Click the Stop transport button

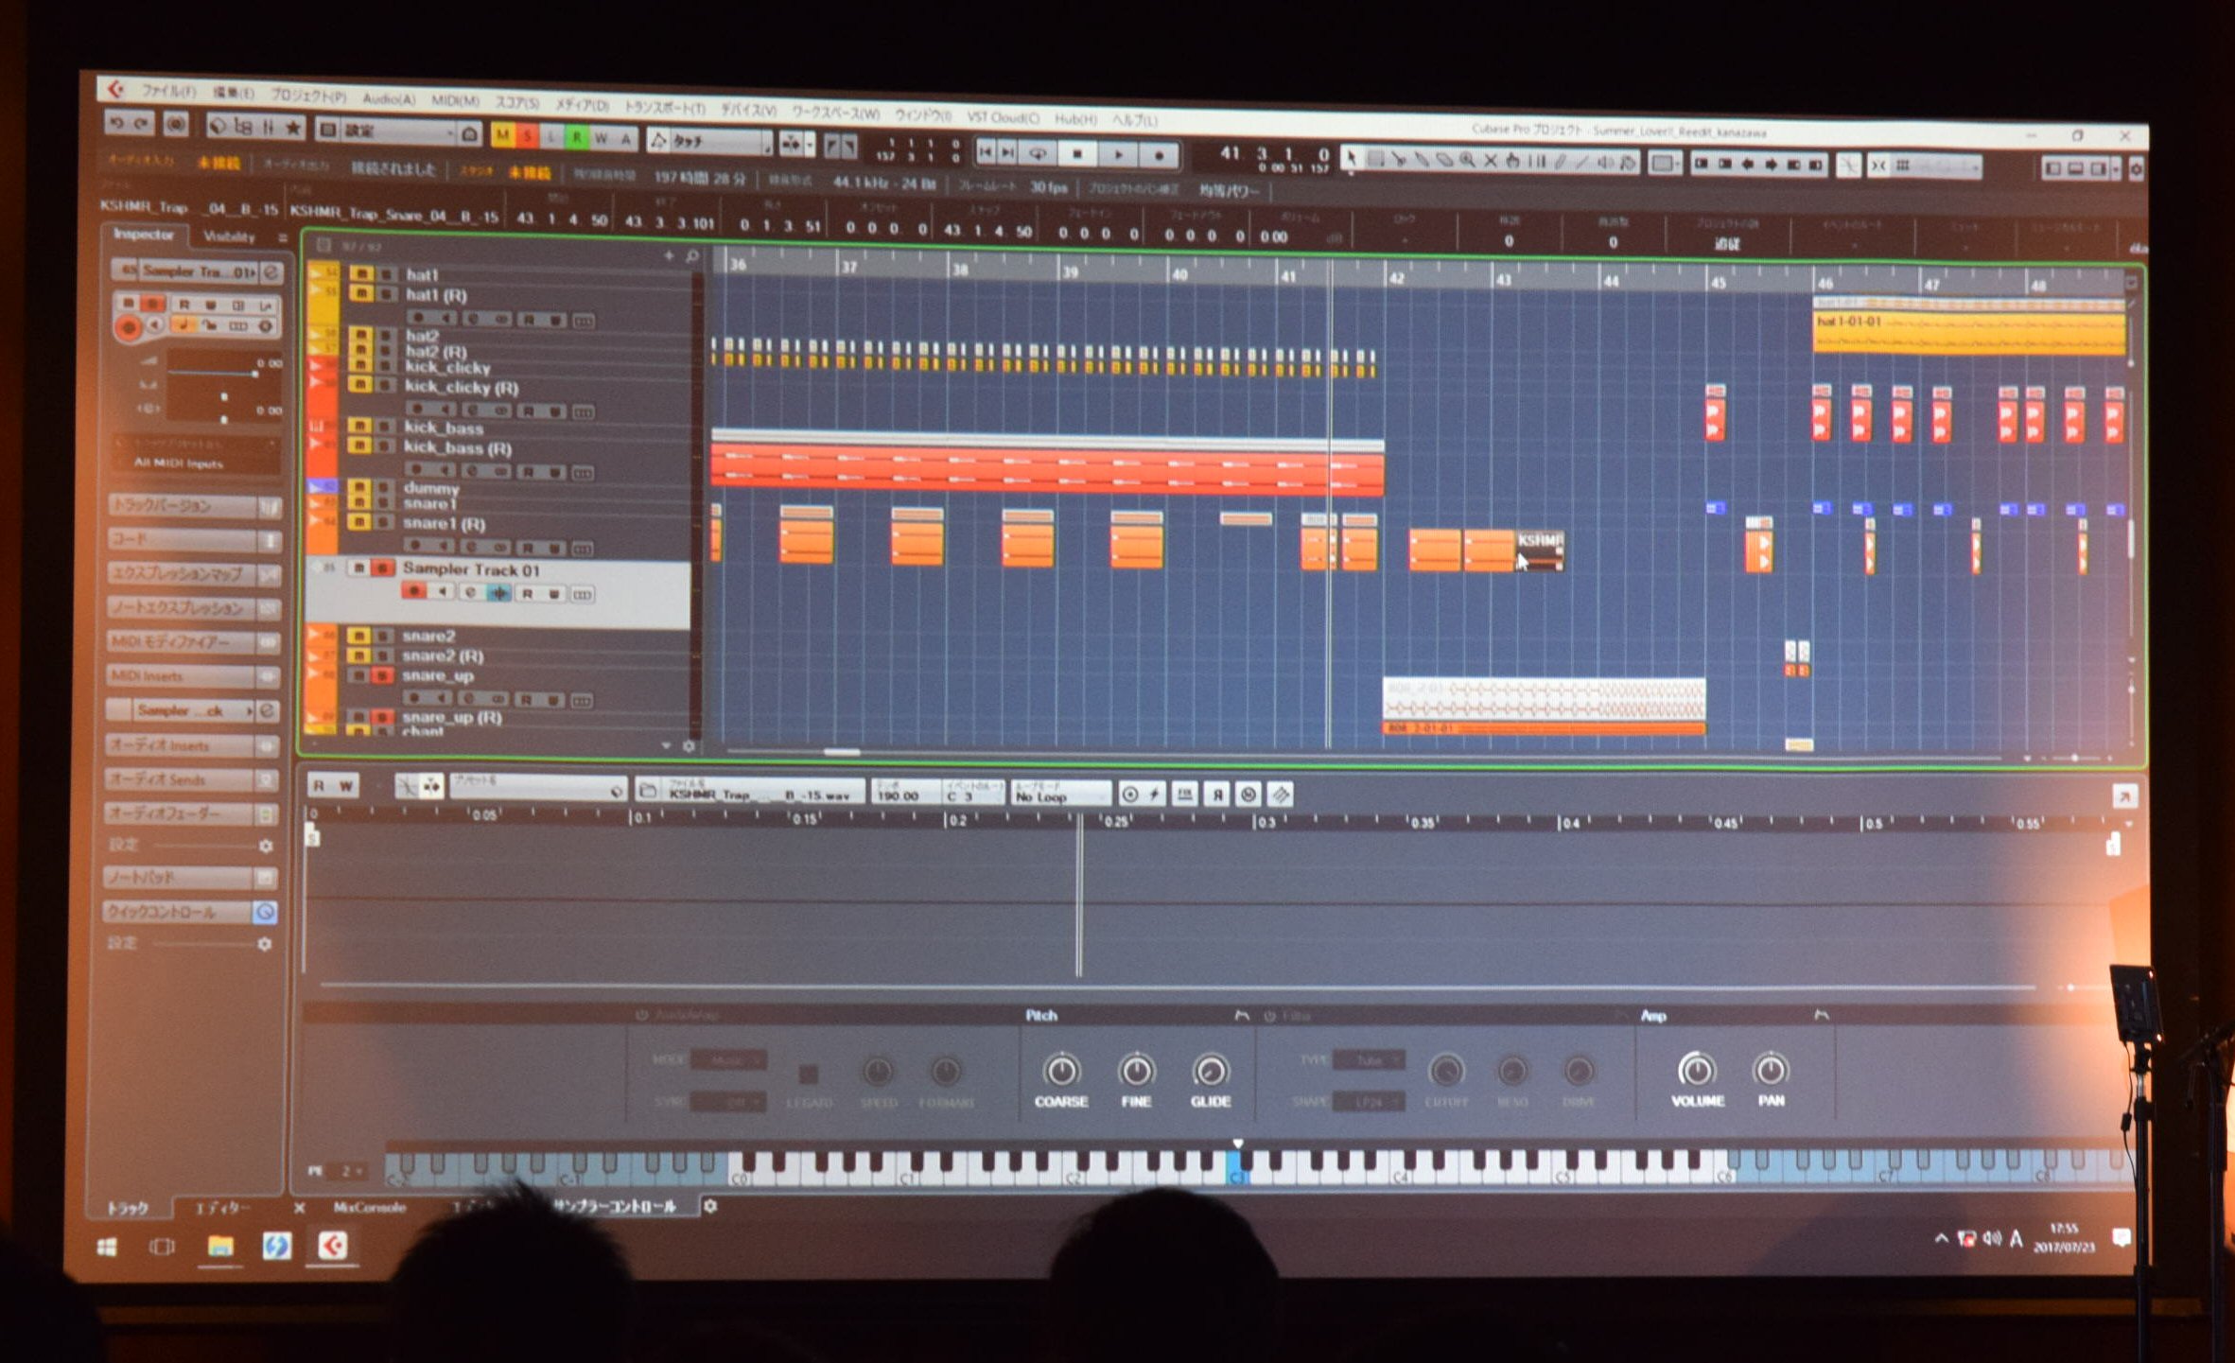pyautogui.click(x=1076, y=153)
